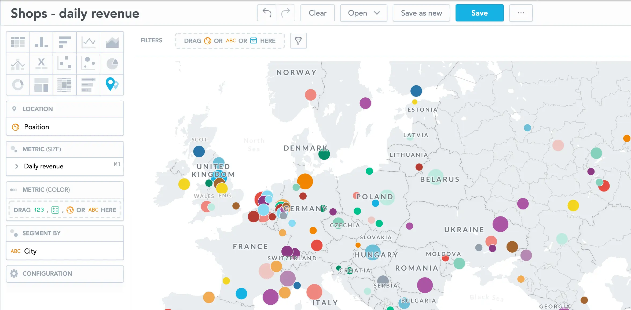Click the large orange Germany map bubble

[x=305, y=181]
